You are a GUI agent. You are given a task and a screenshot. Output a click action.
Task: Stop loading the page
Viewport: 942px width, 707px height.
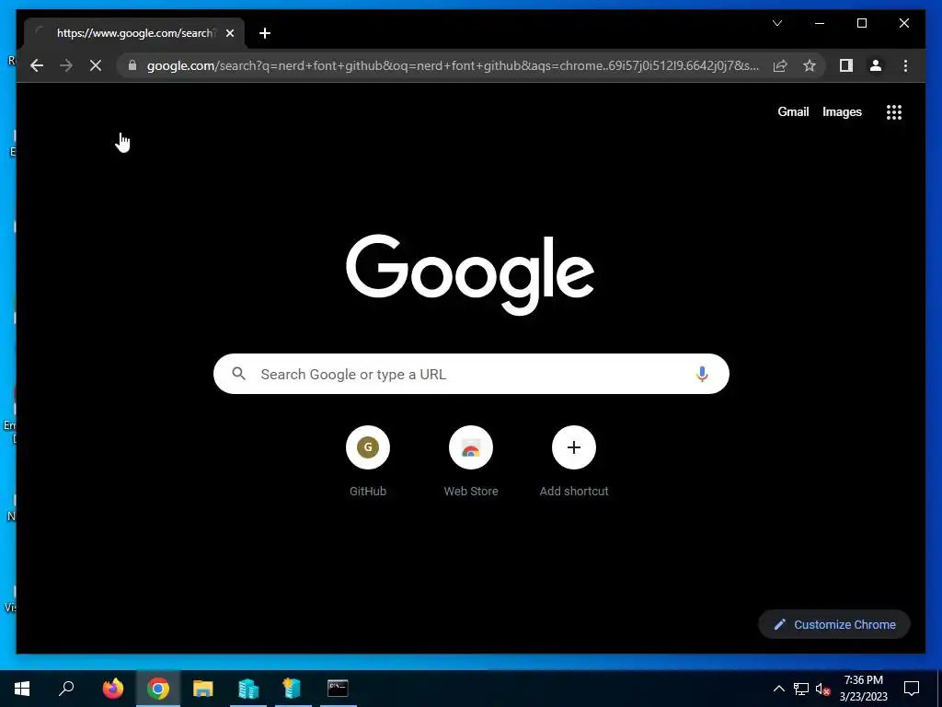[x=96, y=65]
